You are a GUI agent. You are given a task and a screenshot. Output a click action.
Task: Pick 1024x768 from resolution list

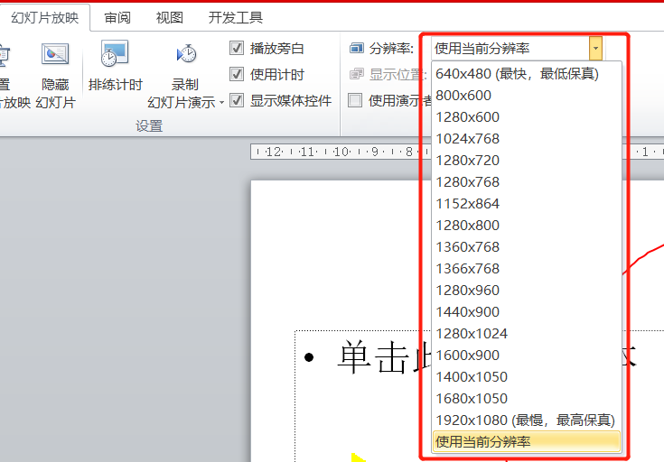click(467, 138)
